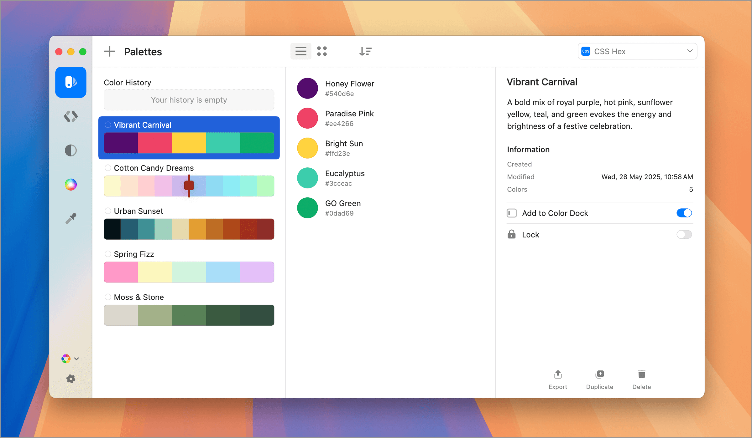This screenshot has height=438, width=752.
Task: Open the color wheel tool
Action: pos(71,185)
